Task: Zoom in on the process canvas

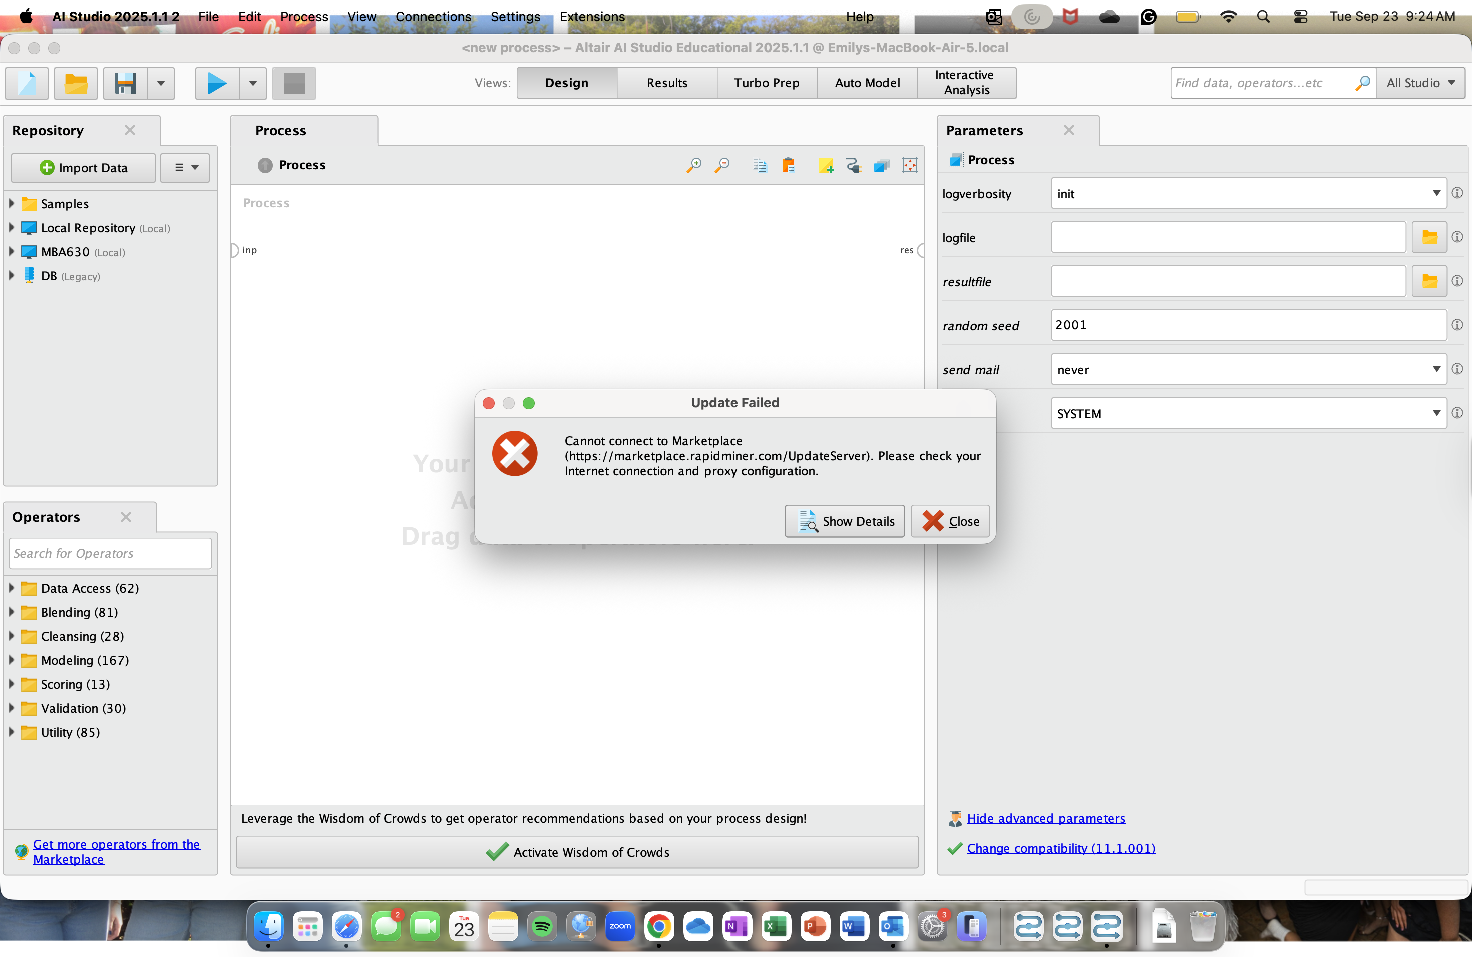Action: [x=693, y=165]
